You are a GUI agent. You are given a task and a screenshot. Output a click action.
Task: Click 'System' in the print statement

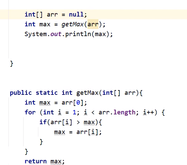[x=36, y=34]
